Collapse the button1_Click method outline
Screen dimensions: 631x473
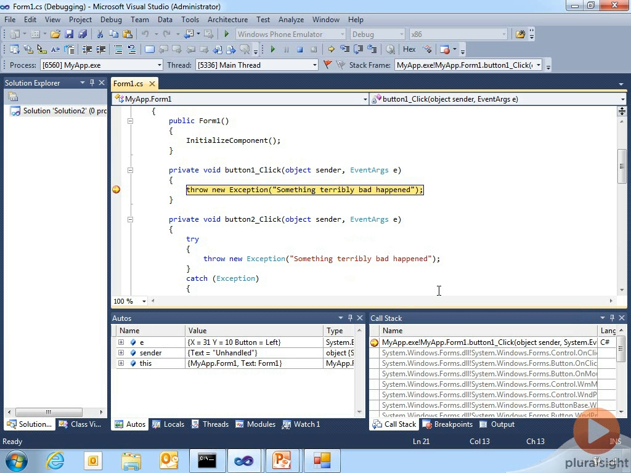click(130, 170)
